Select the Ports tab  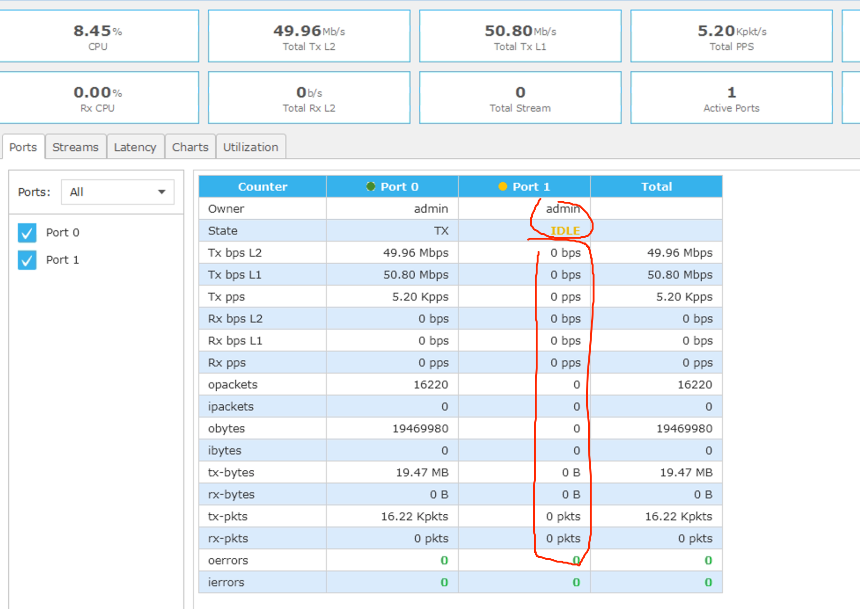coord(23,147)
